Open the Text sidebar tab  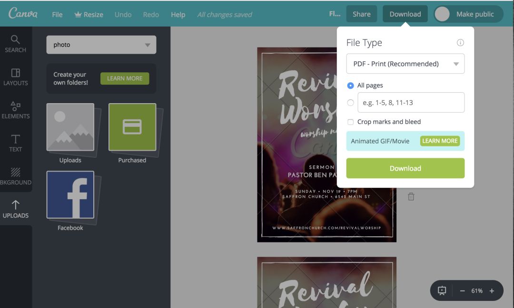[x=15, y=144]
